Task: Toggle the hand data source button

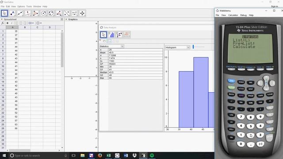Action: pyautogui.click(x=104, y=41)
